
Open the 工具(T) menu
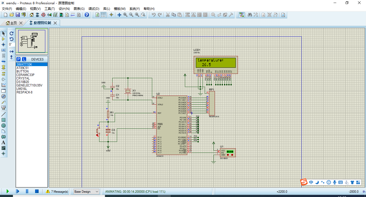50,9
